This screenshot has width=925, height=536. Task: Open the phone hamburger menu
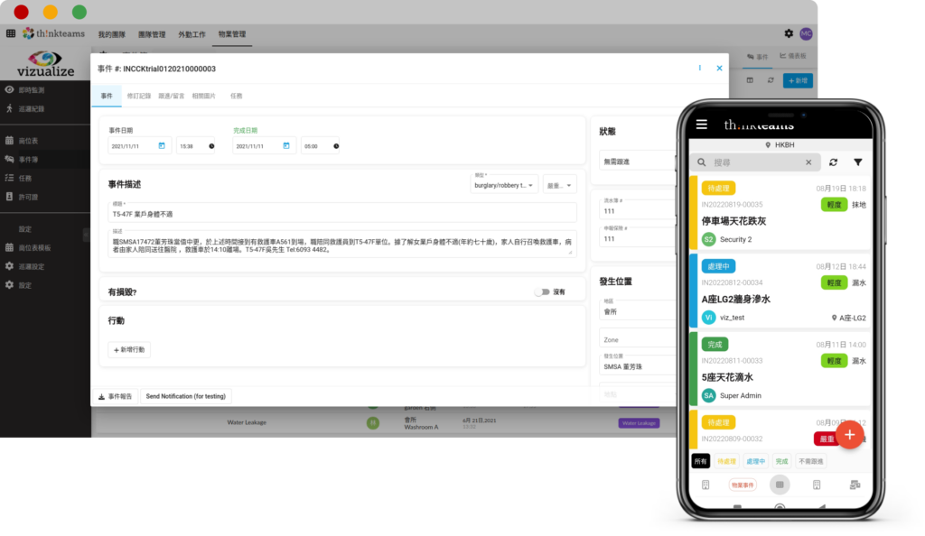(702, 125)
